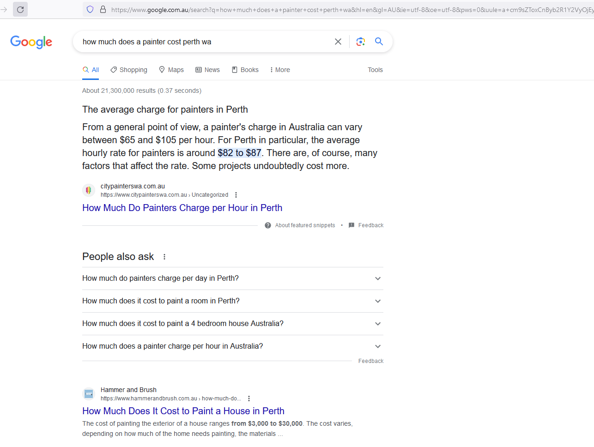The width and height of the screenshot is (594, 447).
Task: Click the bold "from $3,000 to $30,000" snippet text
Action: [267, 423]
